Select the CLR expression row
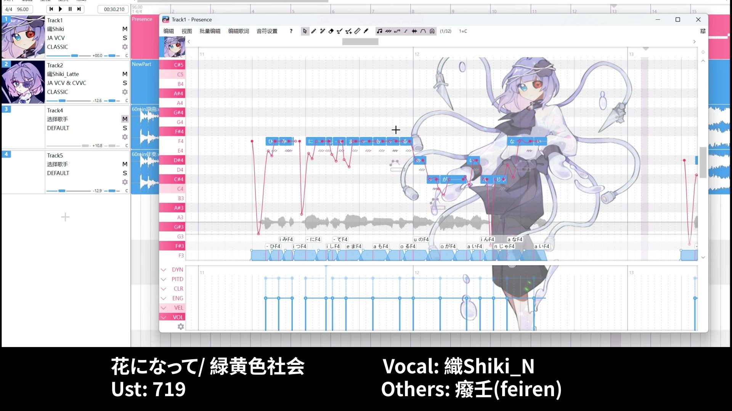The image size is (732, 411). click(x=172, y=289)
